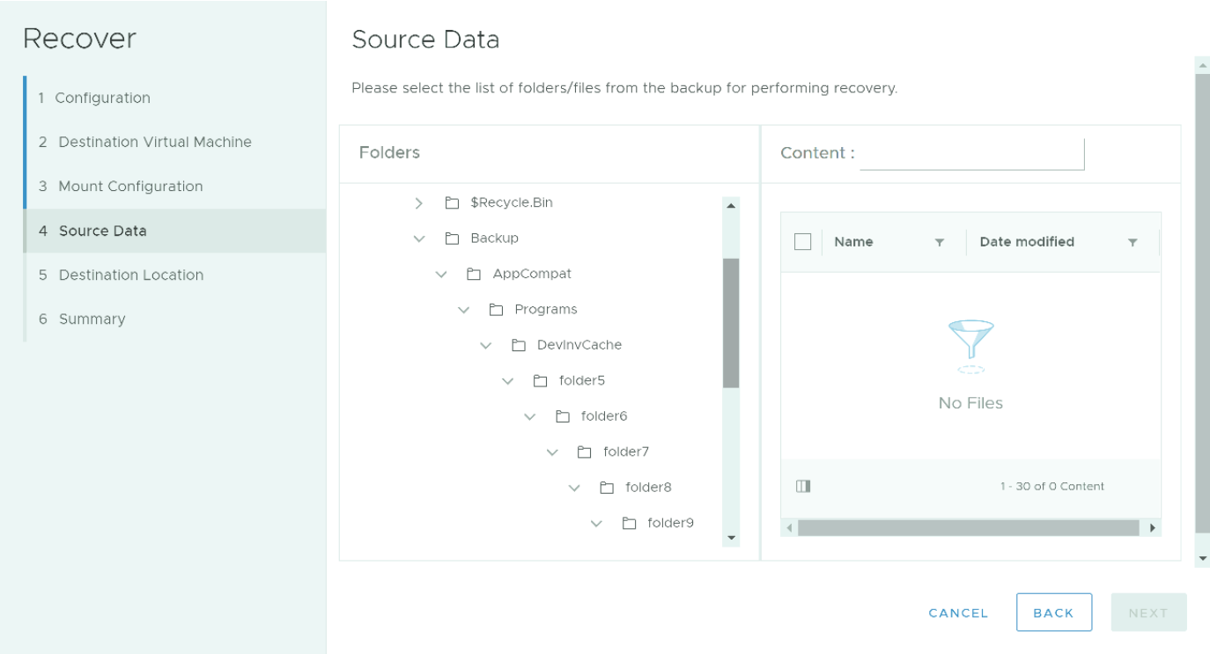This screenshot has height=654, width=1210.
Task: Click the AppCompat folder icon
Action: coord(474,274)
